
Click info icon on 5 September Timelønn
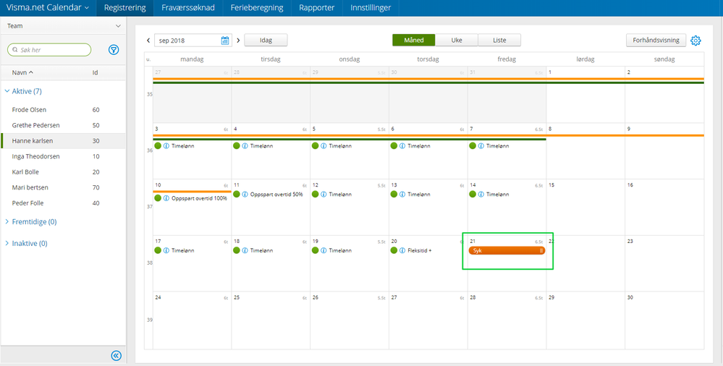click(x=324, y=145)
